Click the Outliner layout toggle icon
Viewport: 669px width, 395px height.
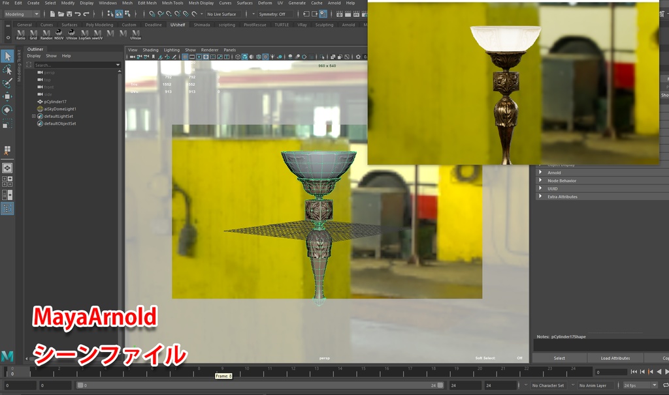pos(7,209)
